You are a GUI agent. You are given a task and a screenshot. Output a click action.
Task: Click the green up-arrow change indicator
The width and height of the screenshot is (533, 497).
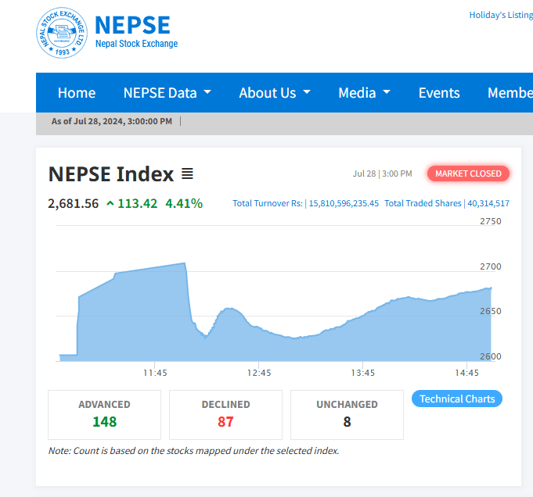(x=110, y=203)
